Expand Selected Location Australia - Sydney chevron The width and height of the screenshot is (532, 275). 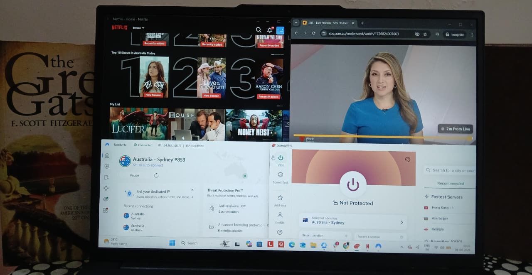401,223
